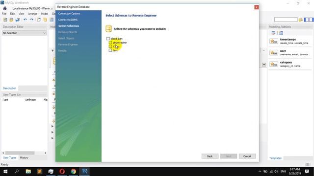Go to the Home screen tab icon
This screenshot has height=176, width=314.
pos(5,8)
